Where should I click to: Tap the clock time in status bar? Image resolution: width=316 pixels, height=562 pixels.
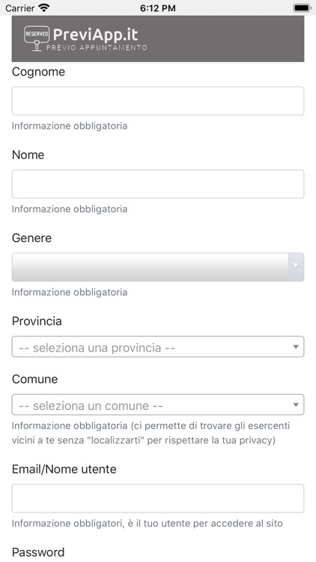point(158,8)
